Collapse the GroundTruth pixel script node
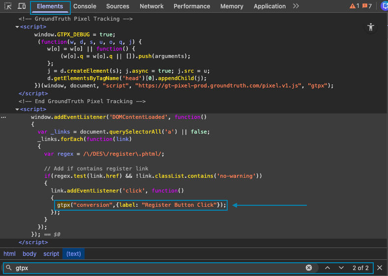Image resolution: width=388 pixels, height=276 pixels. coord(17,27)
